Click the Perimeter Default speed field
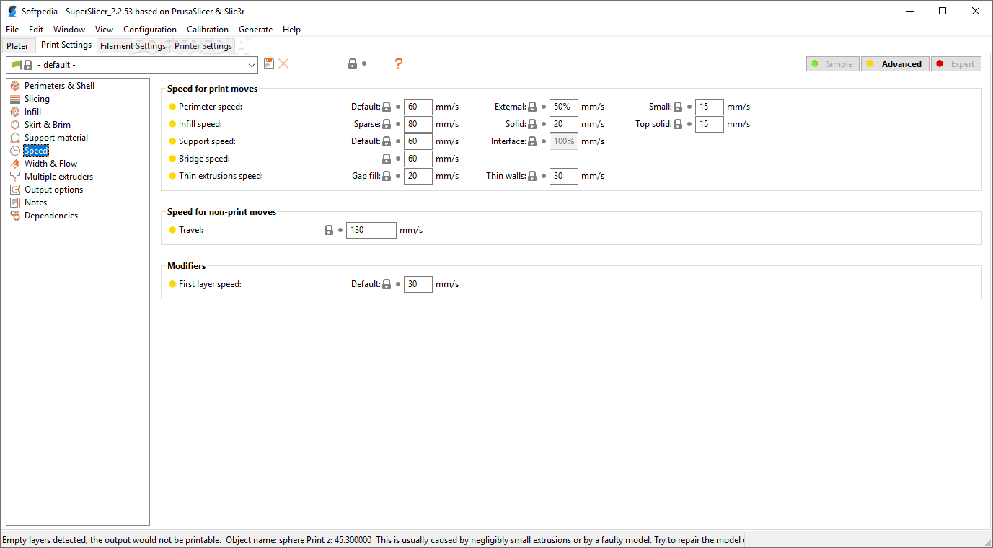 coord(418,107)
